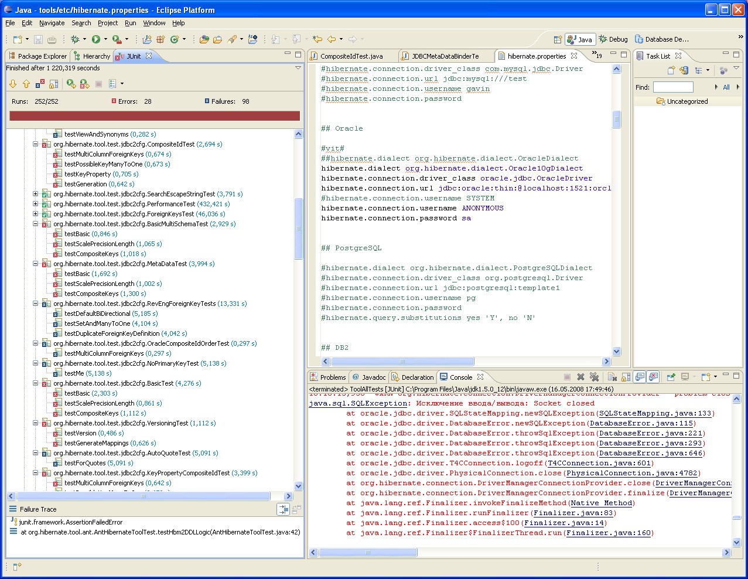The height and width of the screenshot is (579, 748).
Task: Click the red JUnit progress bar
Action: pos(155,116)
